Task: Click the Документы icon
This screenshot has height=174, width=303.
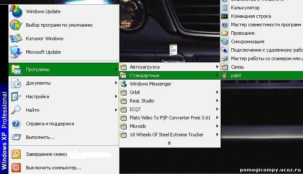Action: (16, 83)
